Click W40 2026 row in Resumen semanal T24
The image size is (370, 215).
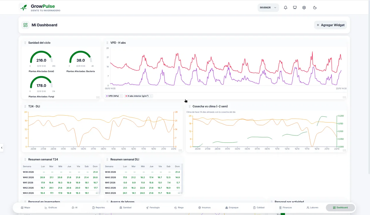coord(60,177)
